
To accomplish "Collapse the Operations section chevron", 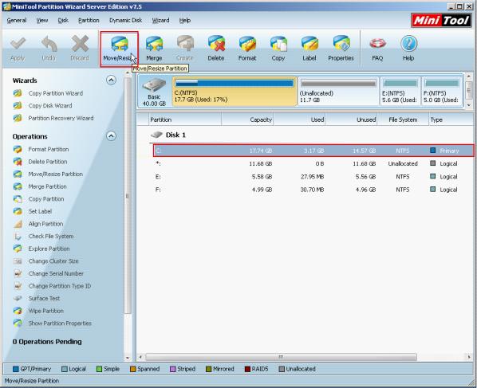I will (x=111, y=135).
